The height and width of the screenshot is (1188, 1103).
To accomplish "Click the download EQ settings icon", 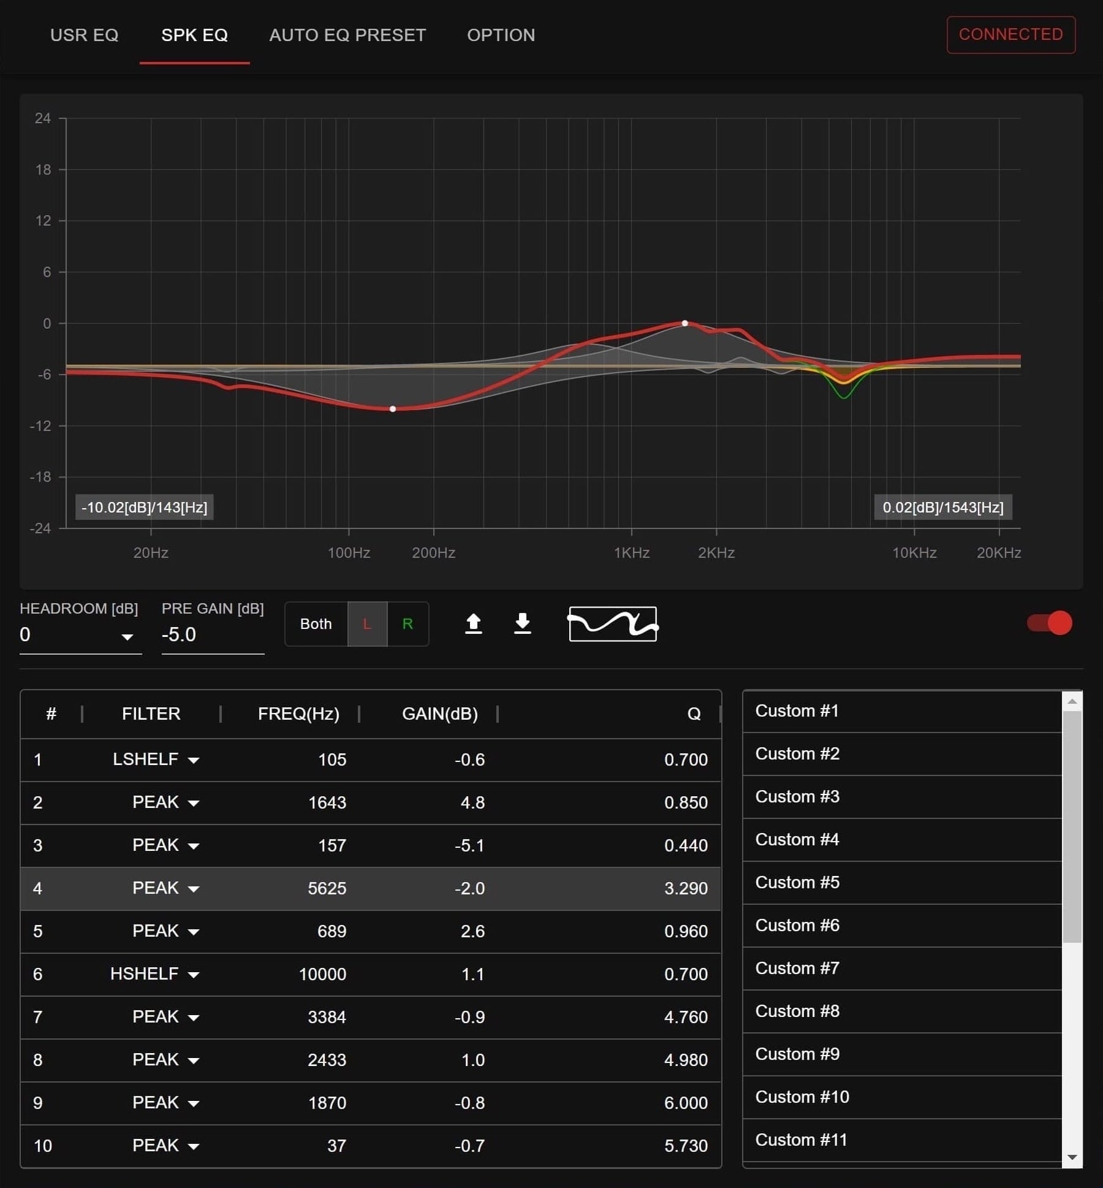I will click(x=522, y=623).
